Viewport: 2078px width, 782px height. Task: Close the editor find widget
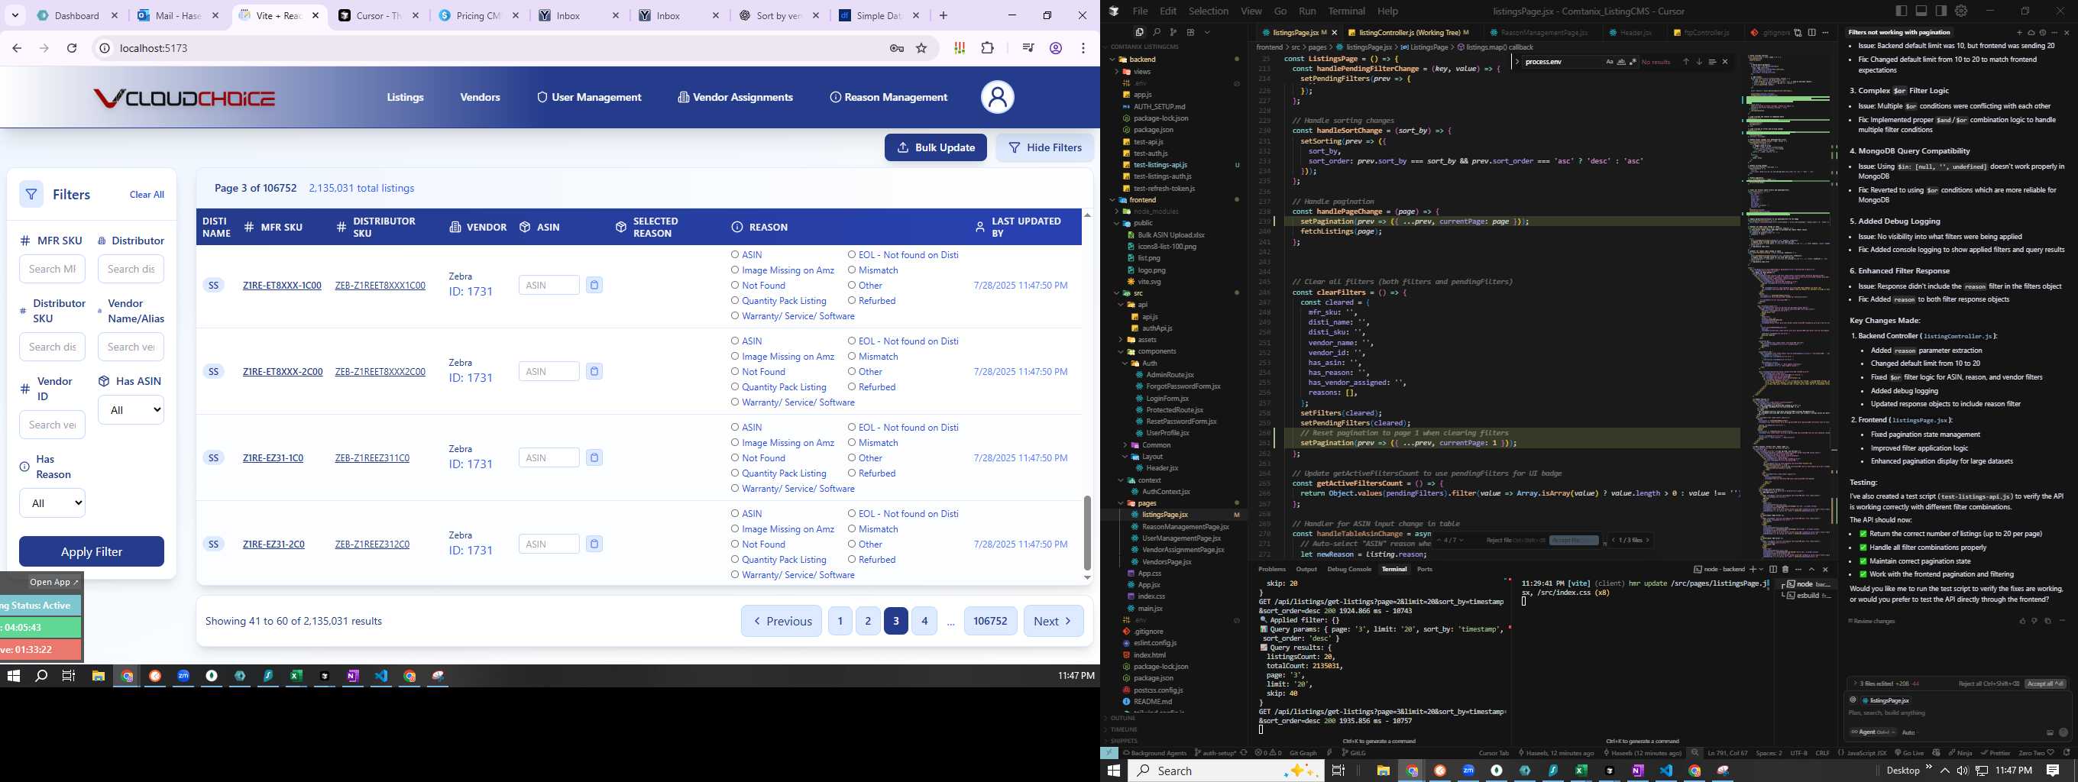(x=1726, y=62)
